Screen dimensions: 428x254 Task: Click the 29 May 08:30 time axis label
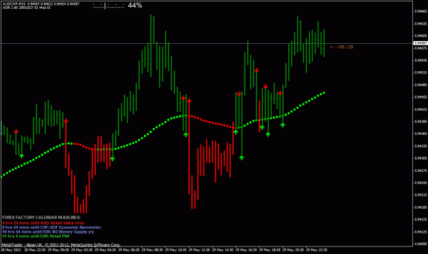(152, 250)
